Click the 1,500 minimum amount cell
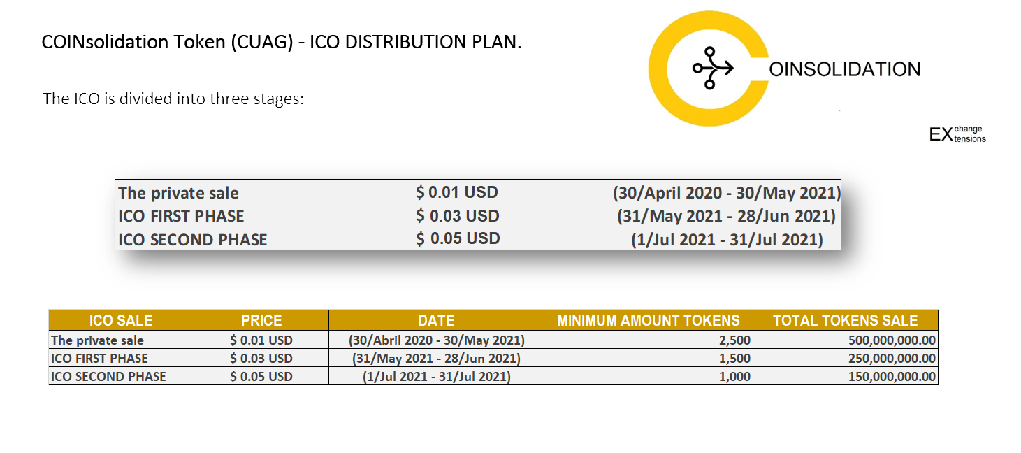 [x=649, y=359]
